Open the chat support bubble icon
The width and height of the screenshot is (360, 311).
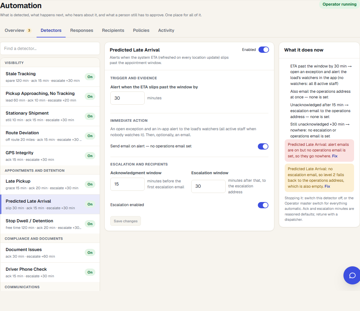352,275
